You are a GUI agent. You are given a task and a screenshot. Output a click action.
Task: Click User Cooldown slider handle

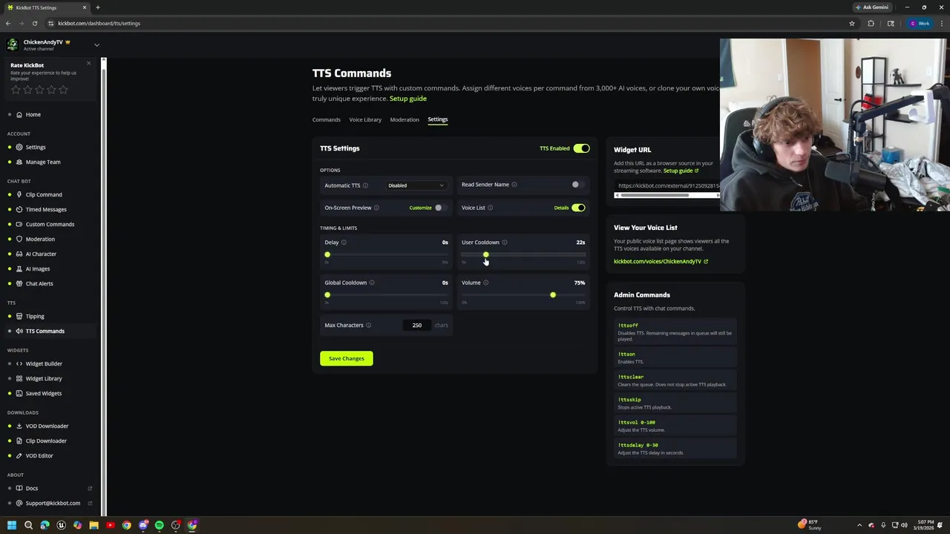click(486, 255)
